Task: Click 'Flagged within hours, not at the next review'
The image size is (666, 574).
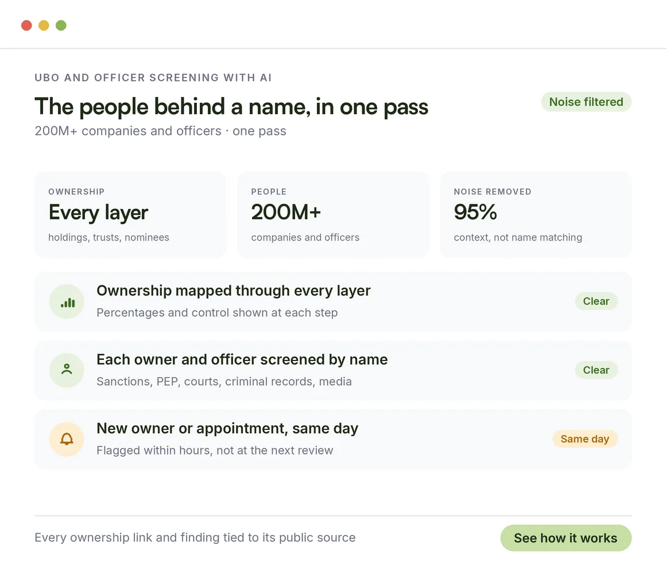Action: [x=215, y=450]
